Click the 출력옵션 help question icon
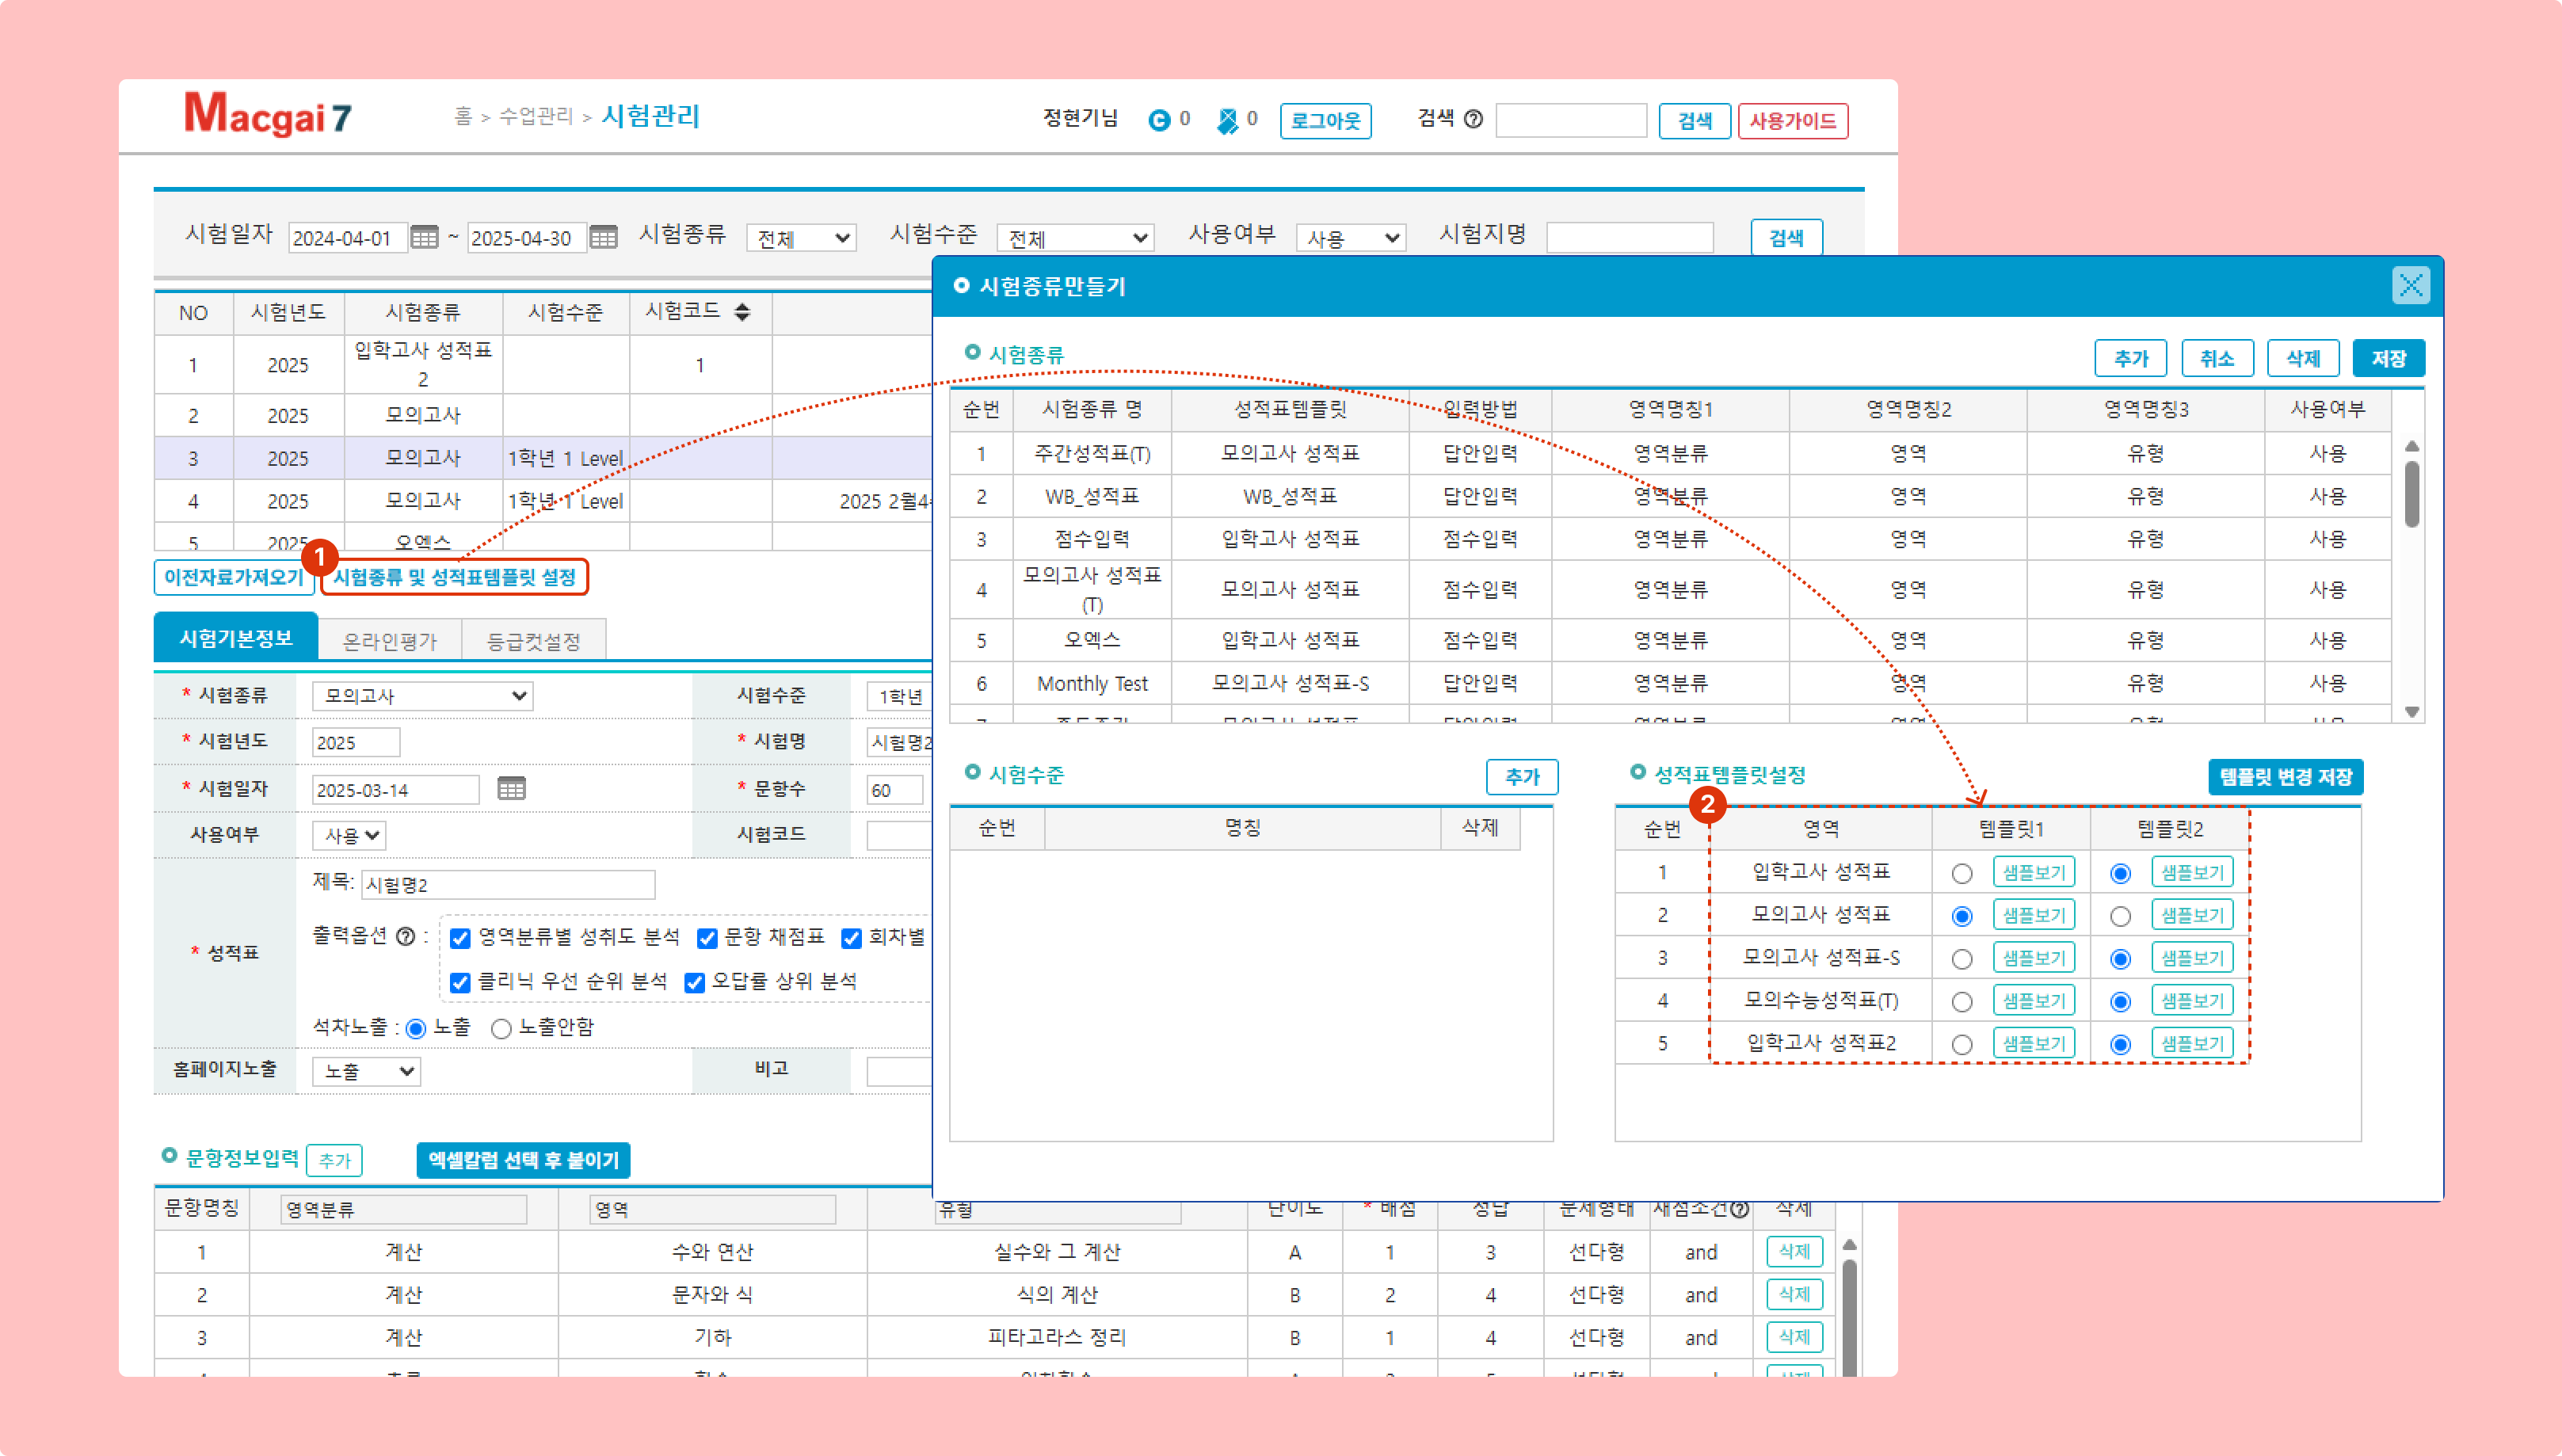Screen dimensions: 2562x1456 [x=405, y=937]
